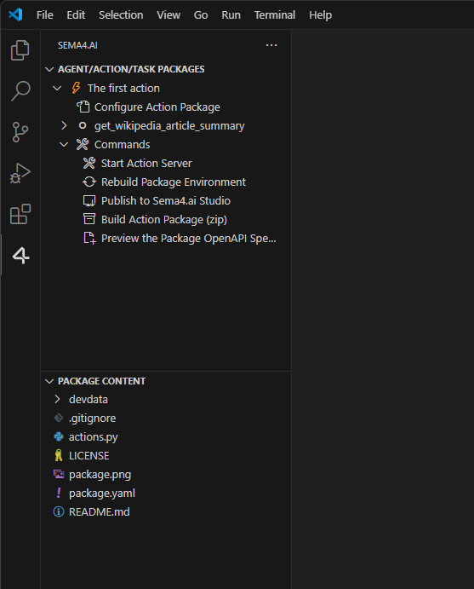Image resolution: width=474 pixels, height=589 pixels.
Task: Open the package.png file
Action: click(100, 474)
